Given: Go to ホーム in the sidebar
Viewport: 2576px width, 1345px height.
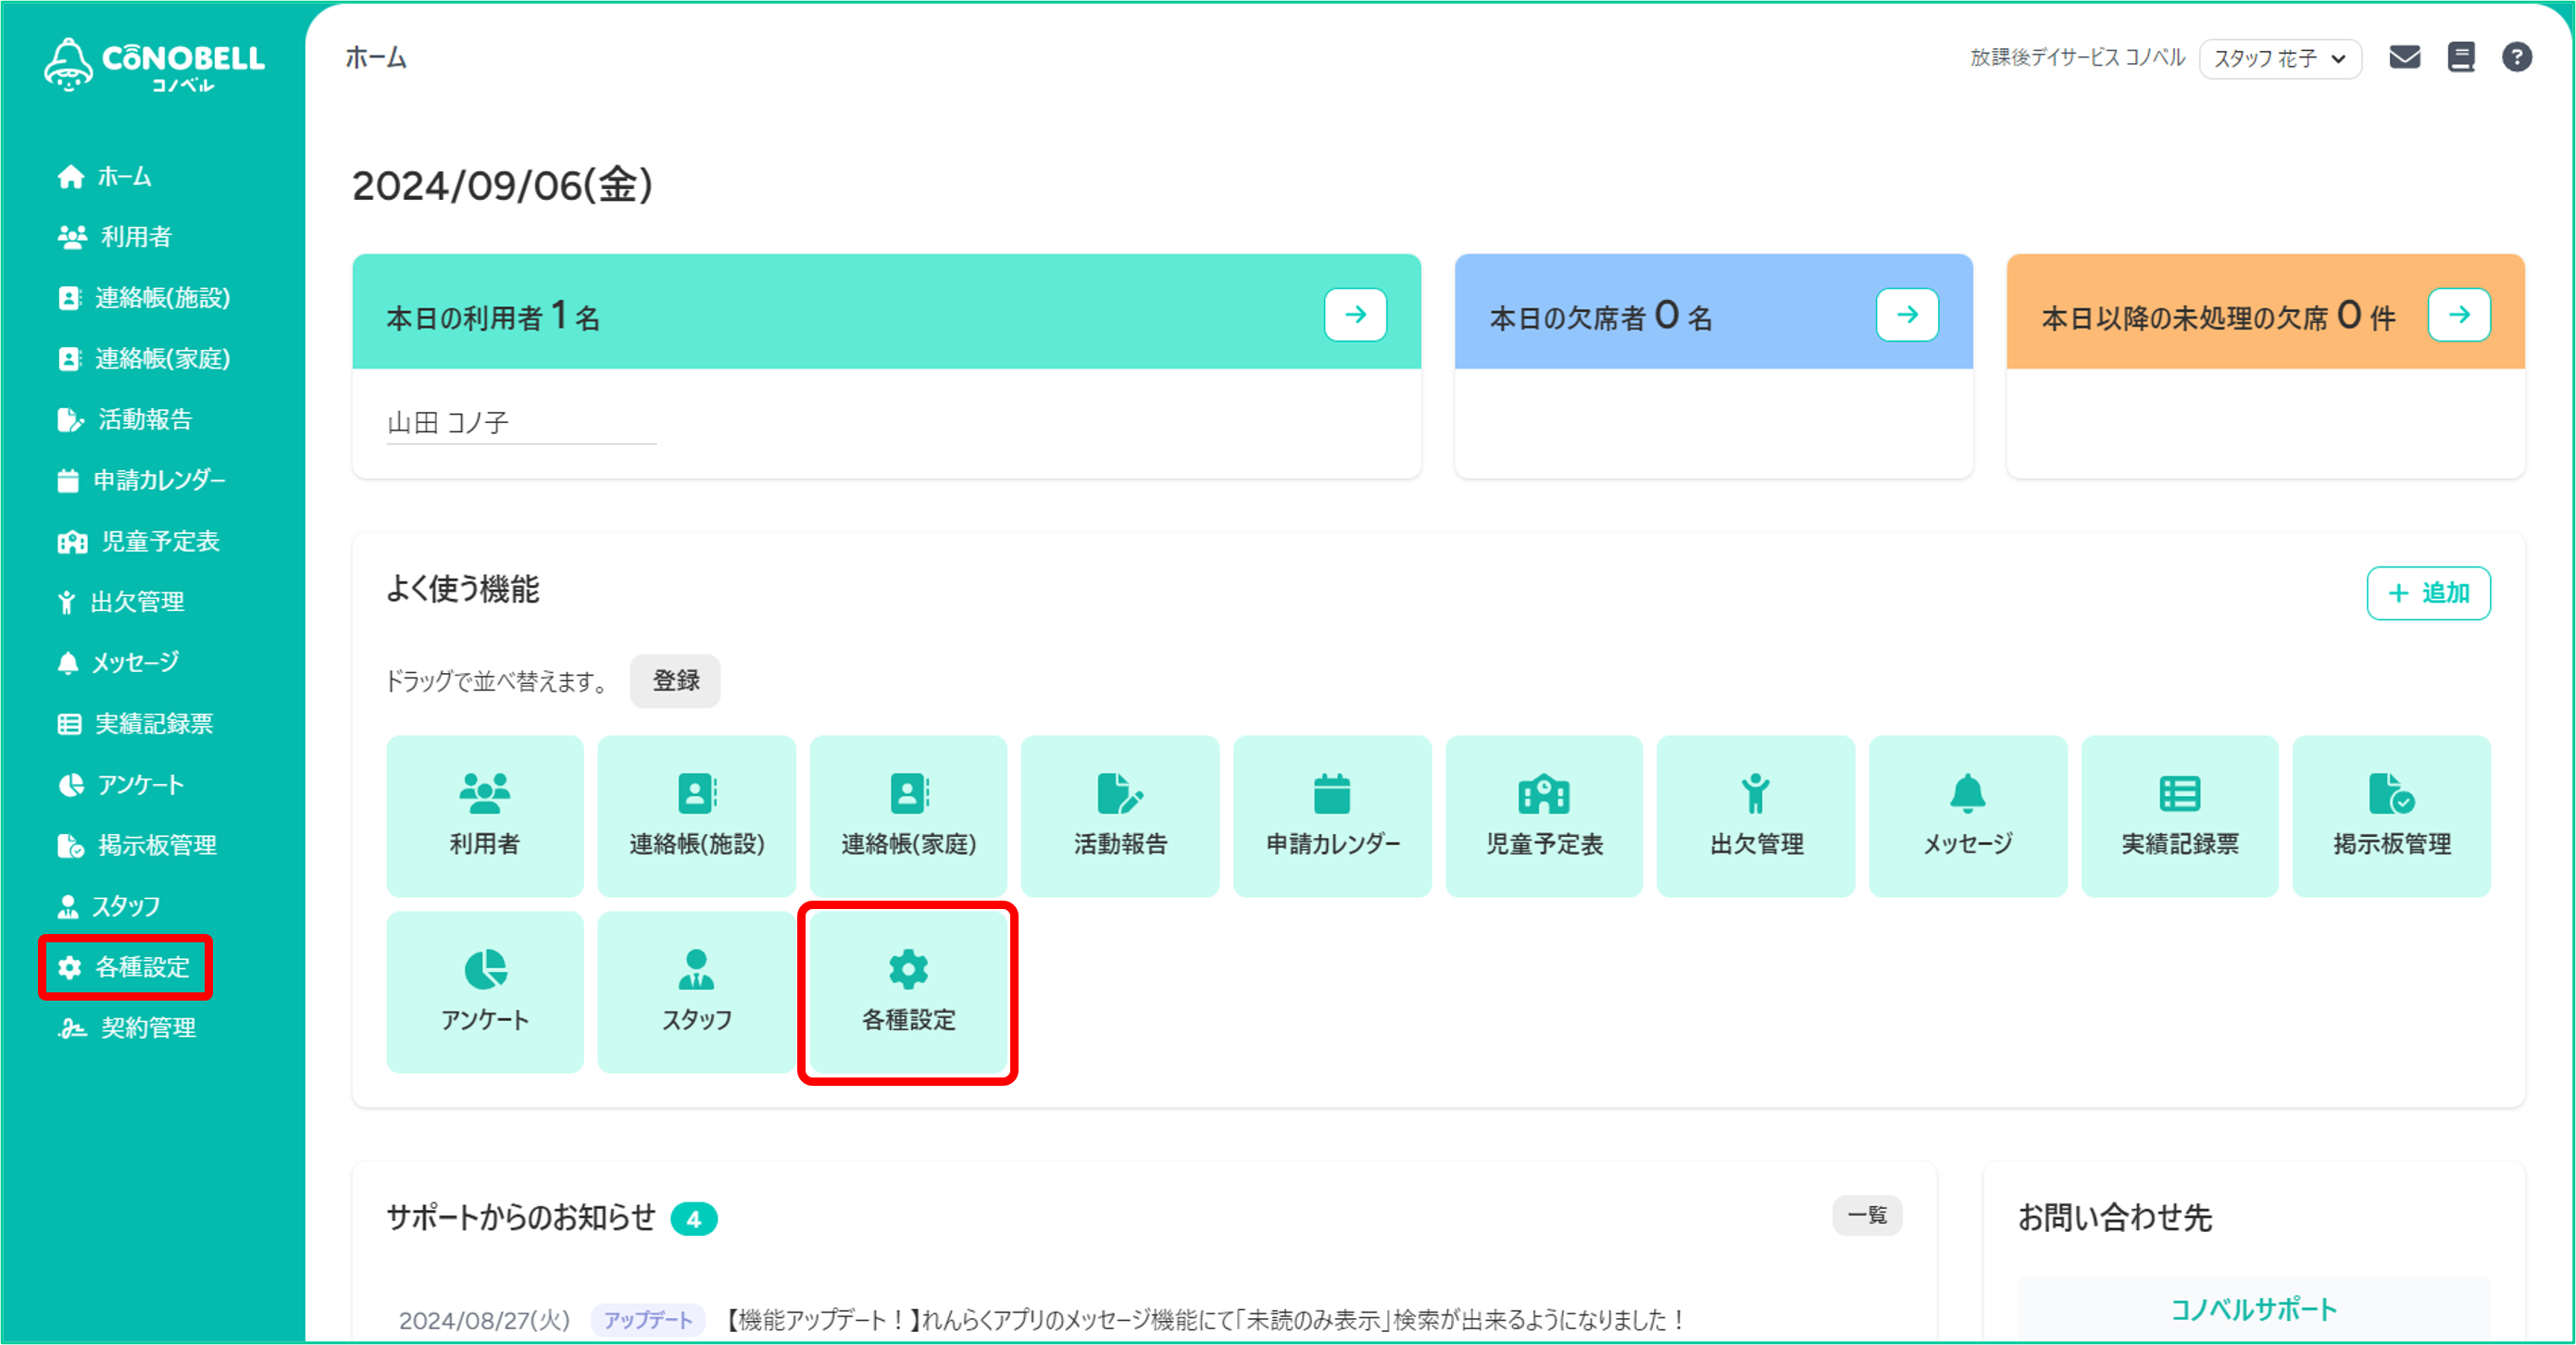Looking at the screenshot, I should [x=105, y=177].
